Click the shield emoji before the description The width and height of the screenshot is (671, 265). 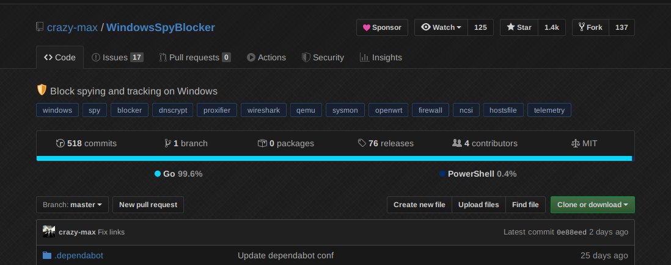[x=42, y=91]
